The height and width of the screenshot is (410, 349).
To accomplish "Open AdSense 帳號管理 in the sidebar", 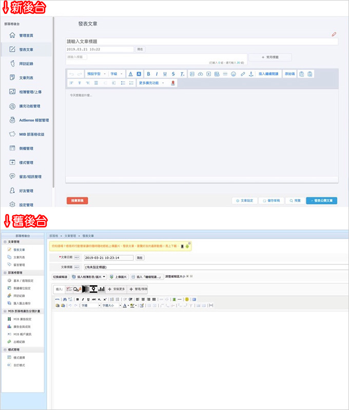I will pyautogui.click(x=26, y=120).
